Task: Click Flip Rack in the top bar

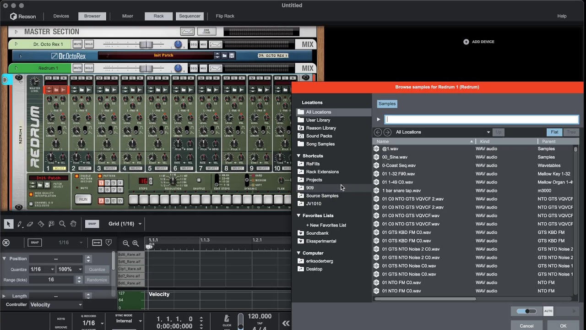Action: pos(225,16)
